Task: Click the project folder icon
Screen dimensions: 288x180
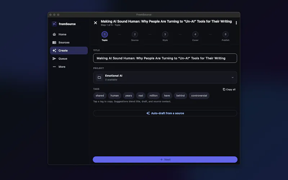Action: tap(99, 77)
